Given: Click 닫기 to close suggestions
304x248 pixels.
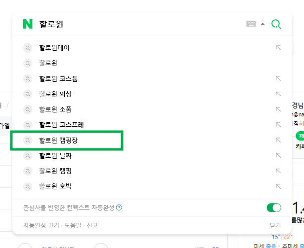Looking at the screenshot, I should point(275,225).
